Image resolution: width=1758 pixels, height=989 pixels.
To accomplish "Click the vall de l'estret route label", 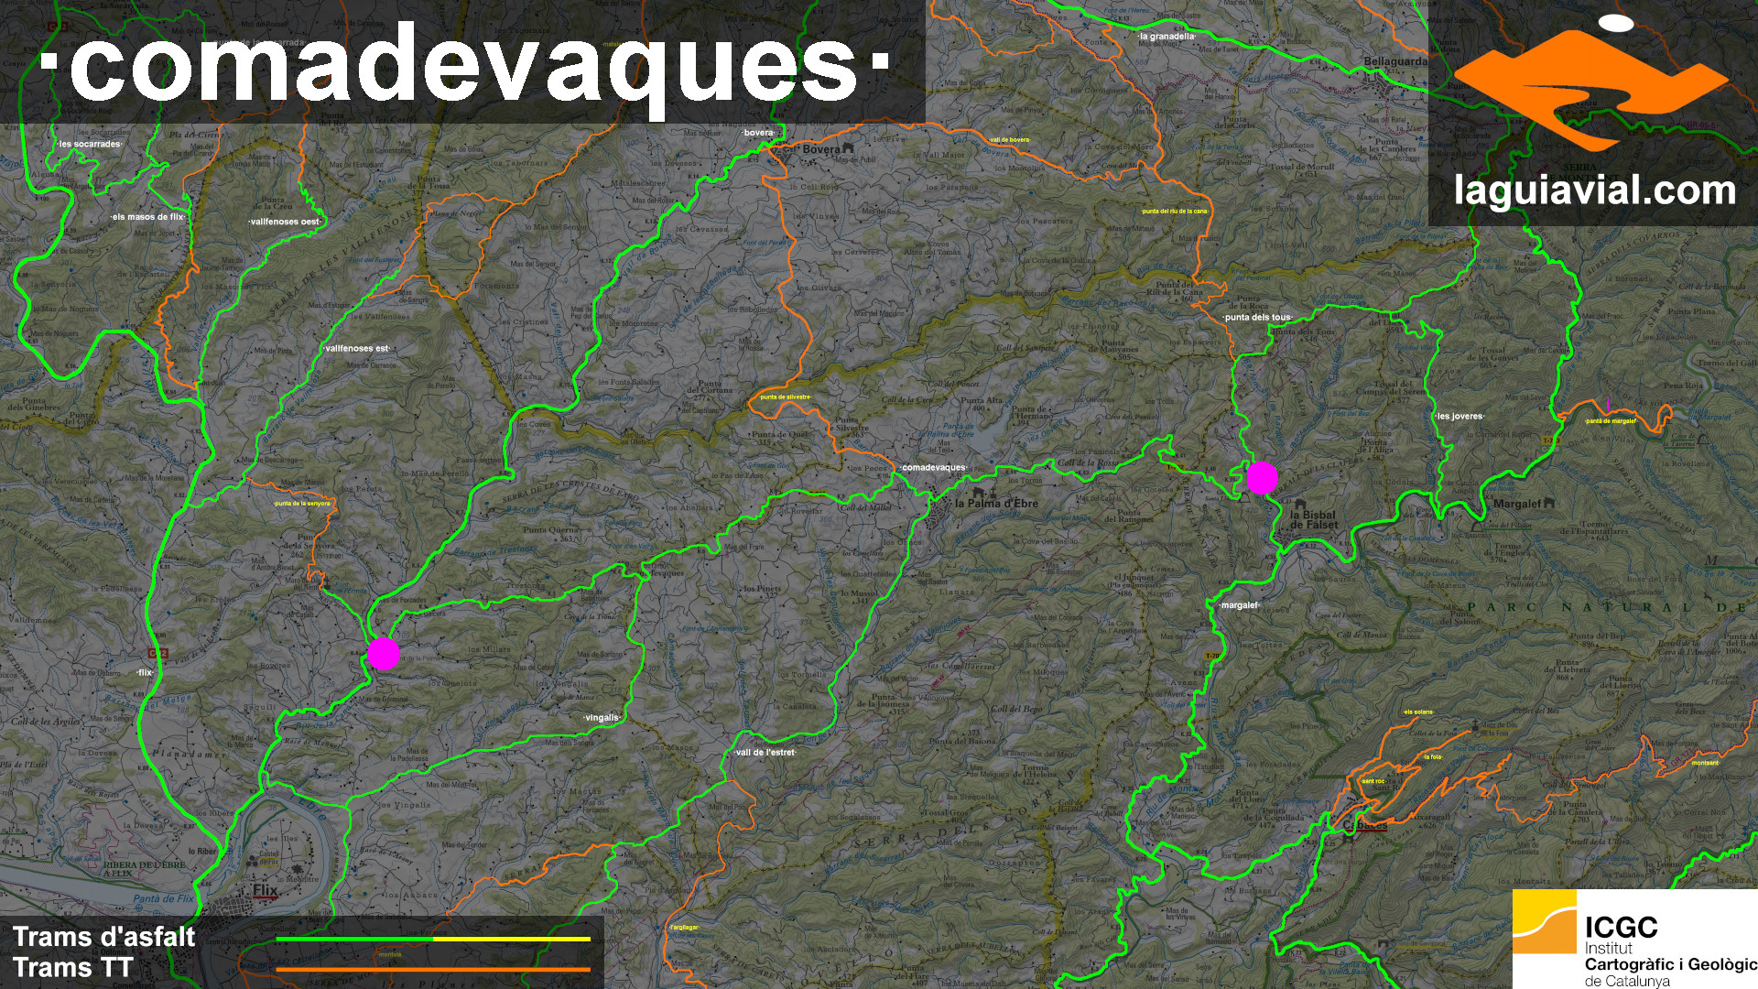I will (765, 753).
